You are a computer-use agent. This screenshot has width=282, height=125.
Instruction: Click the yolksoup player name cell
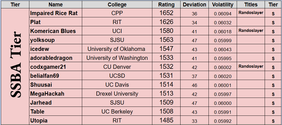click(42, 40)
